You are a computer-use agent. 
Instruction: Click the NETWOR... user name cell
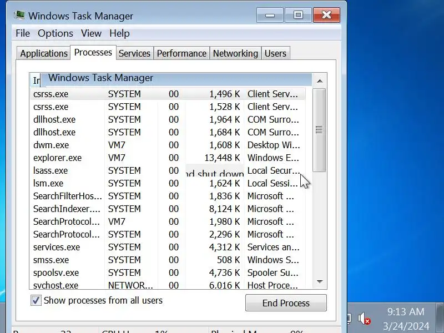pos(130,285)
